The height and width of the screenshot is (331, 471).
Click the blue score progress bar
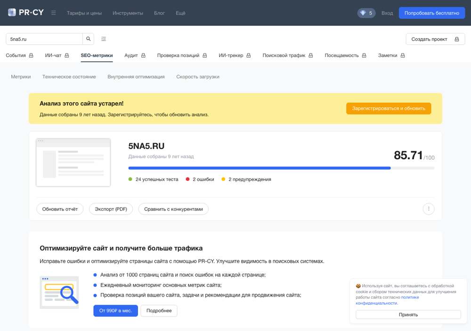pos(259,168)
